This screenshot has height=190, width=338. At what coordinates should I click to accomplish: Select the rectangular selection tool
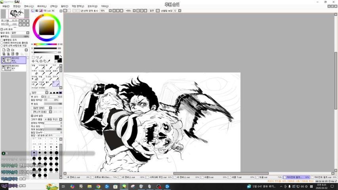[33, 57]
